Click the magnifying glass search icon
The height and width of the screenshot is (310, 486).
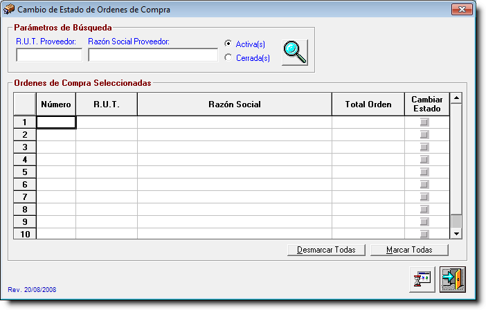(x=295, y=53)
